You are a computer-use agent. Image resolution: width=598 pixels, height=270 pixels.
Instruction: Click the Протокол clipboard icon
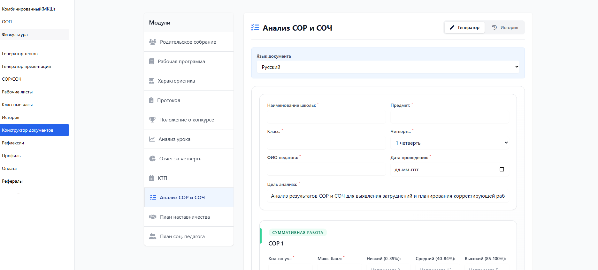[x=151, y=100]
